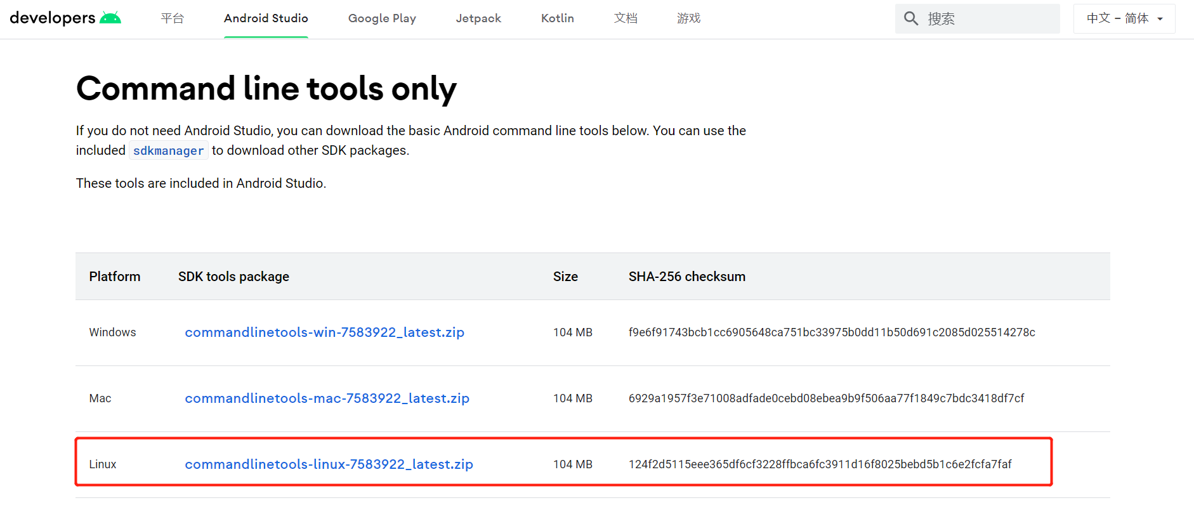
Task: Download commandlinetools-mac-7583922_latest.zip
Action: pyautogui.click(x=327, y=398)
